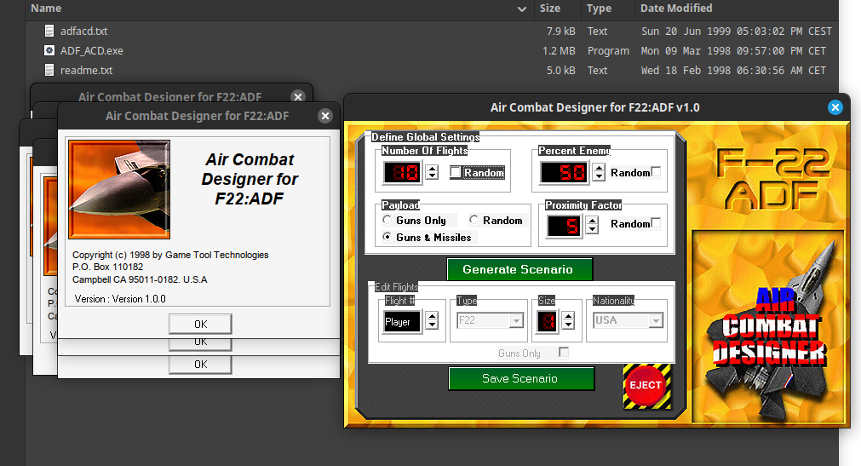The width and height of the screenshot is (861, 466).
Task: Decrease Flight # with down arrow
Action: coord(432,325)
